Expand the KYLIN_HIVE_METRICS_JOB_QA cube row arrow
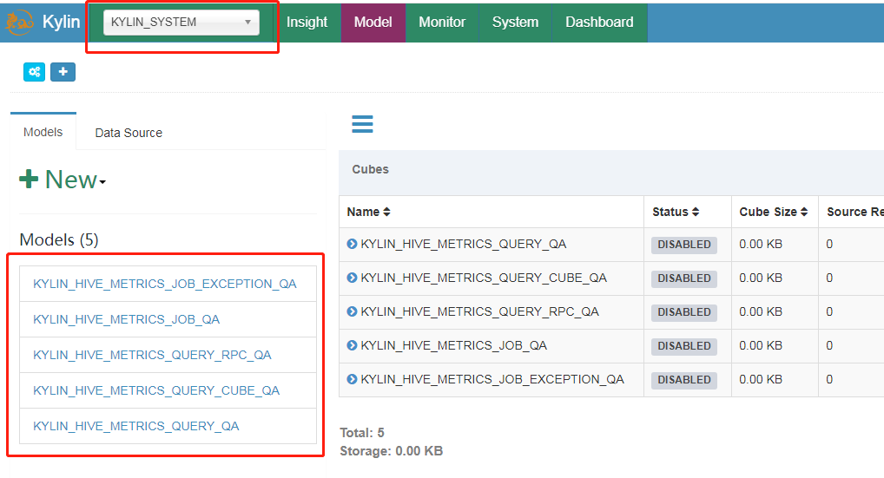This screenshot has height=478, width=884. [x=352, y=346]
